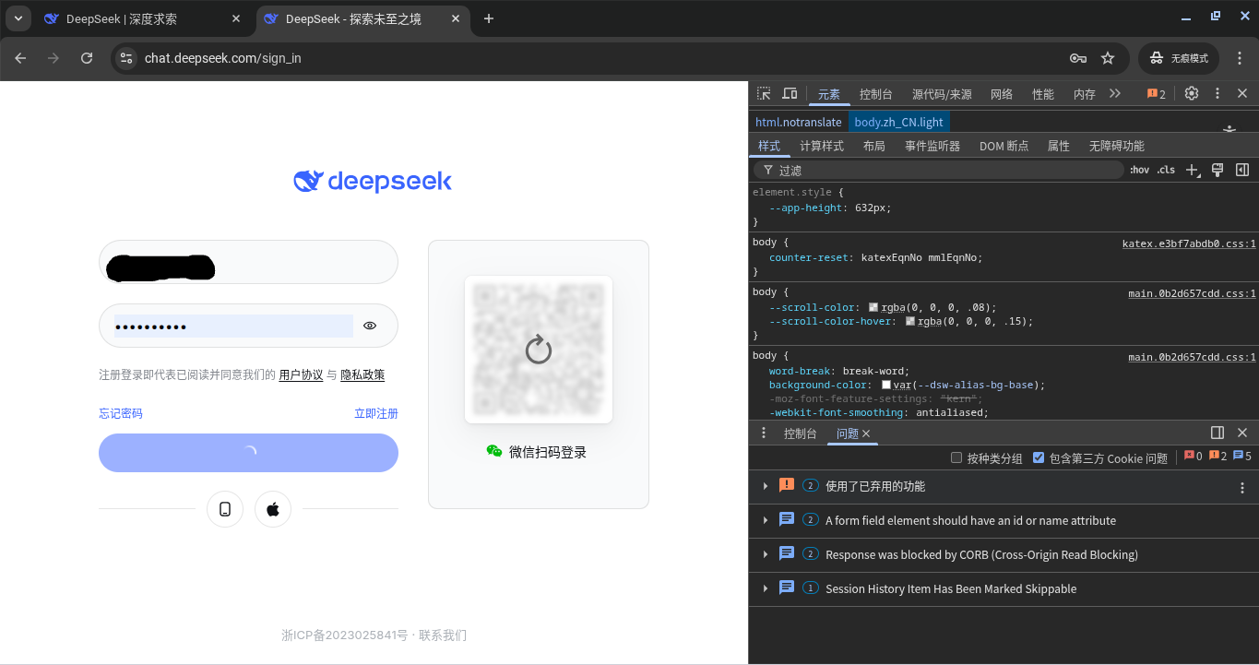This screenshot has width=1259, height=665.
Task: Click the new style rule plus icon
Action: click(1192, 171)
